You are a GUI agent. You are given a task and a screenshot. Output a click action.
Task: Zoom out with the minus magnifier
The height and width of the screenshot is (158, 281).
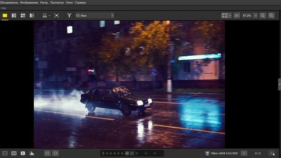point(263,16)
